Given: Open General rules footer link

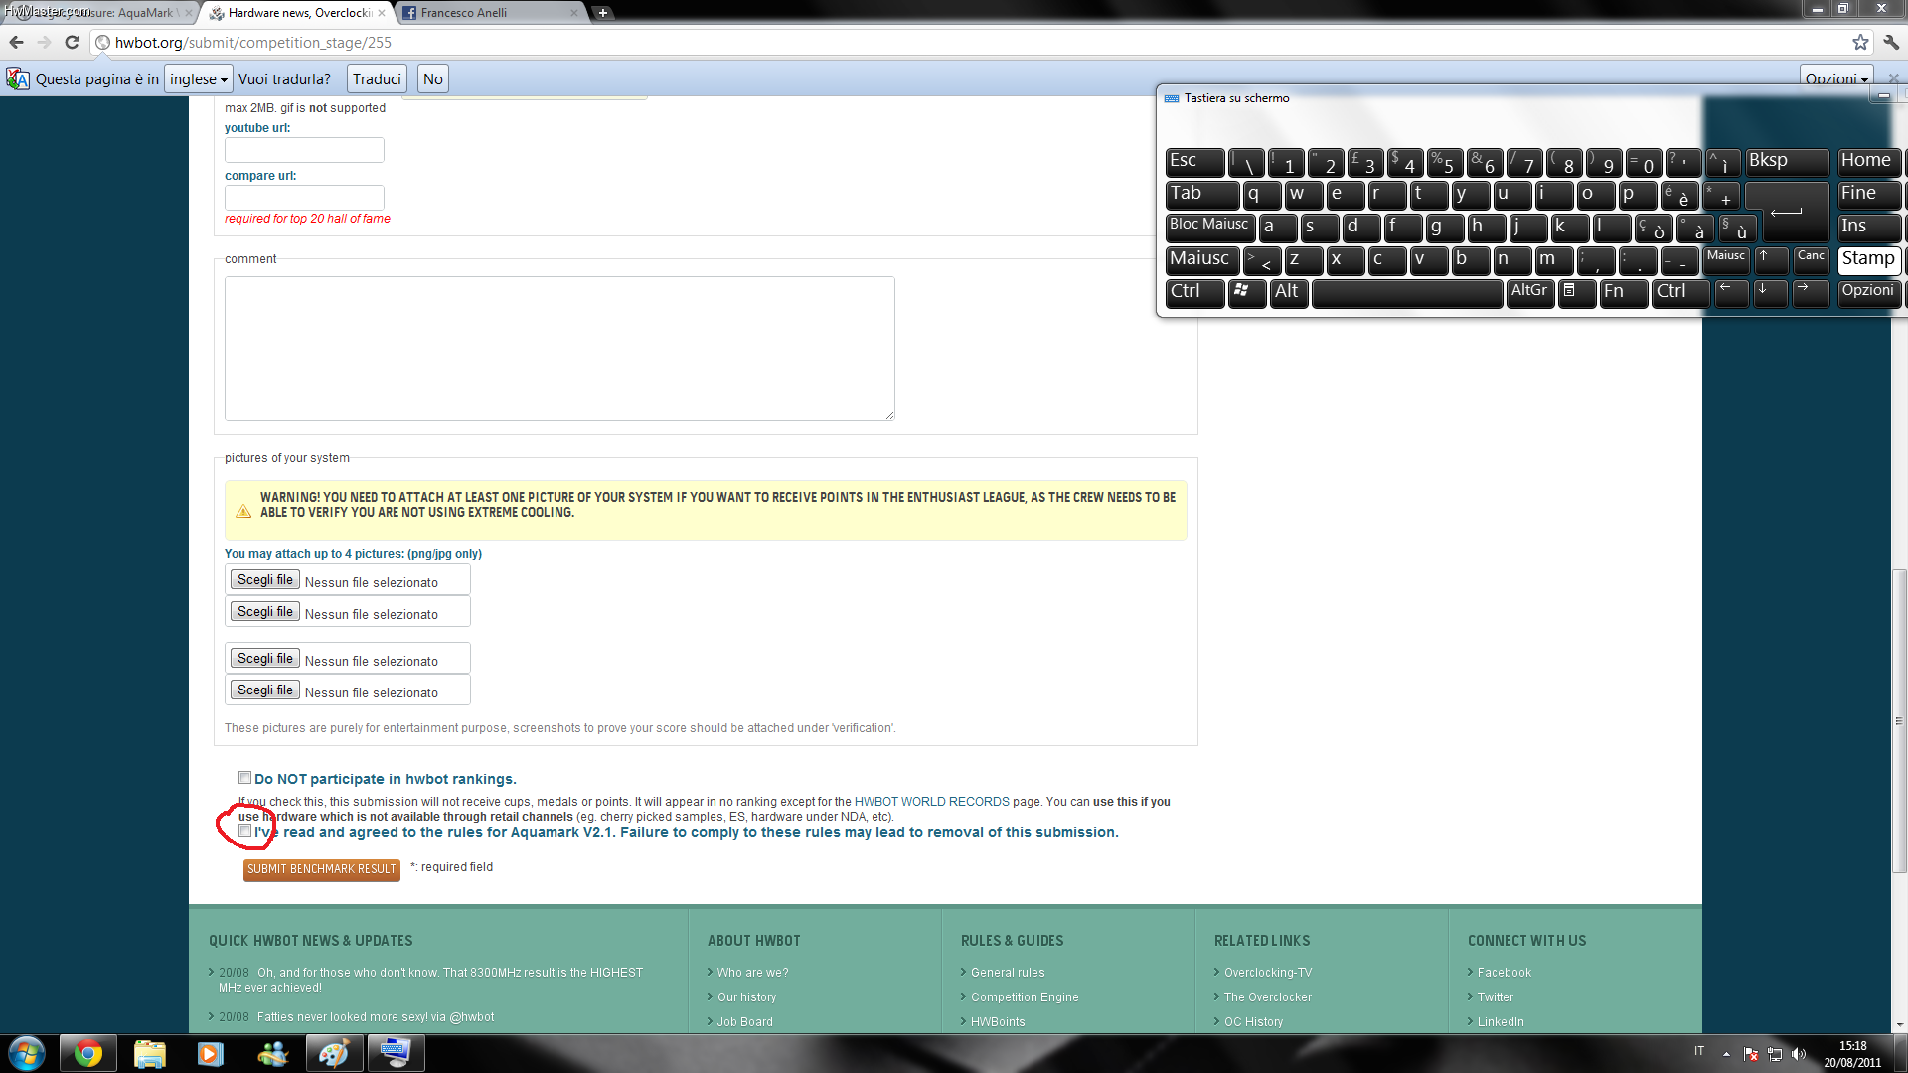Looking at the screenshot, I should tap(1008, 973).
